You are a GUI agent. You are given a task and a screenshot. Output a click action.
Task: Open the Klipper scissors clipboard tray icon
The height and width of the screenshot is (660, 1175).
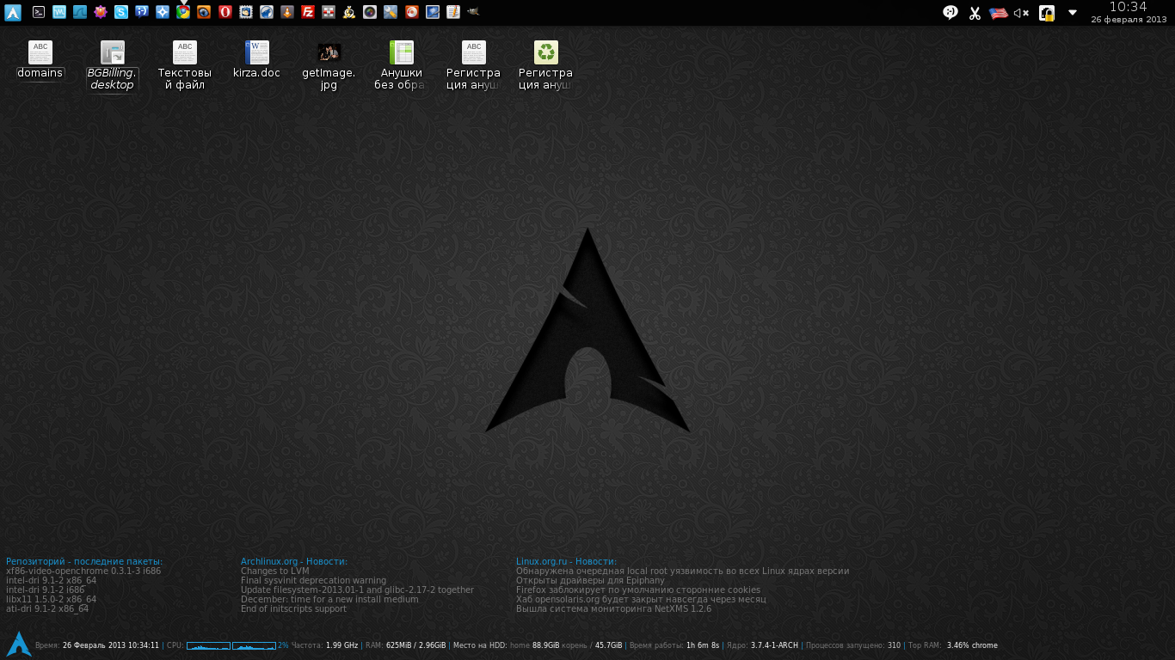coord(975,13)
